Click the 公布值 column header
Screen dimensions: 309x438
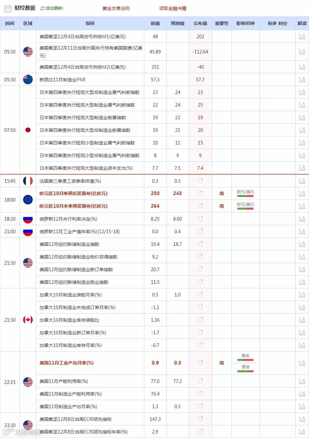coord(200,23)
